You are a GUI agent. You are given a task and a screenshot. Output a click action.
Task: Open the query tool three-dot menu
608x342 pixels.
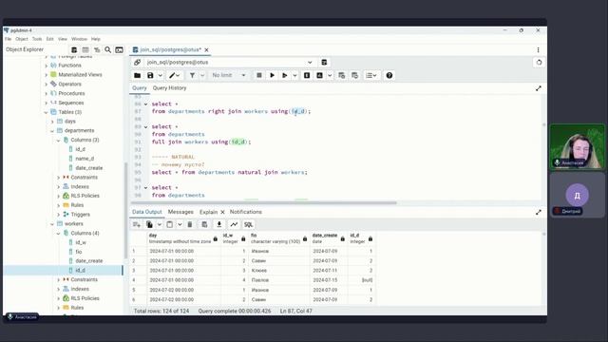(x=539, y=49)
